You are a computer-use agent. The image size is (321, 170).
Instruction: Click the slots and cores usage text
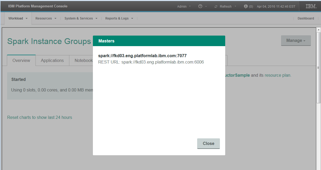pos(52,90)
